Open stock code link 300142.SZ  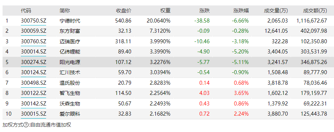click(x=33, y=104)
